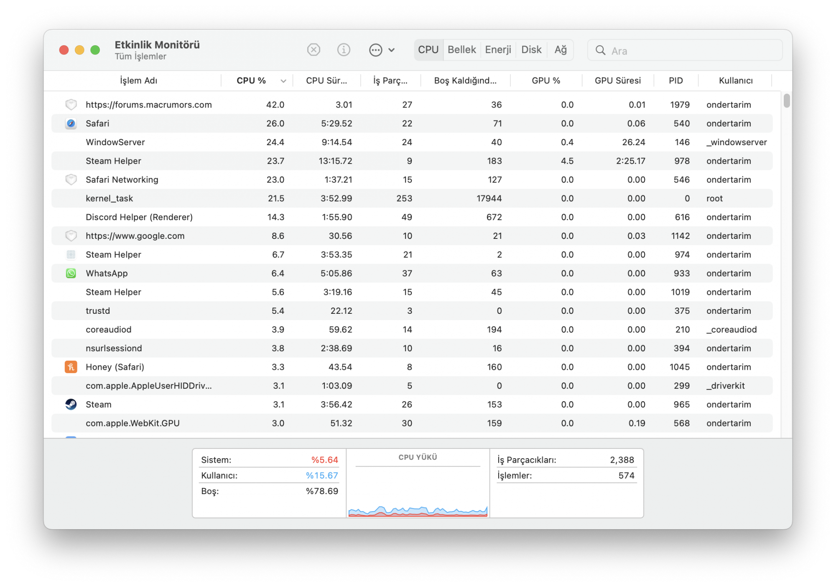The width and height of the screenshot is (836, 587).
Task: Toggle the CPU % sort order chevron
Action: click(x=283, y=81)
